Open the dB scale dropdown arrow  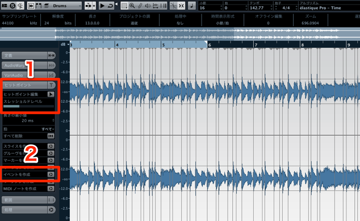[x=68, y=44]
